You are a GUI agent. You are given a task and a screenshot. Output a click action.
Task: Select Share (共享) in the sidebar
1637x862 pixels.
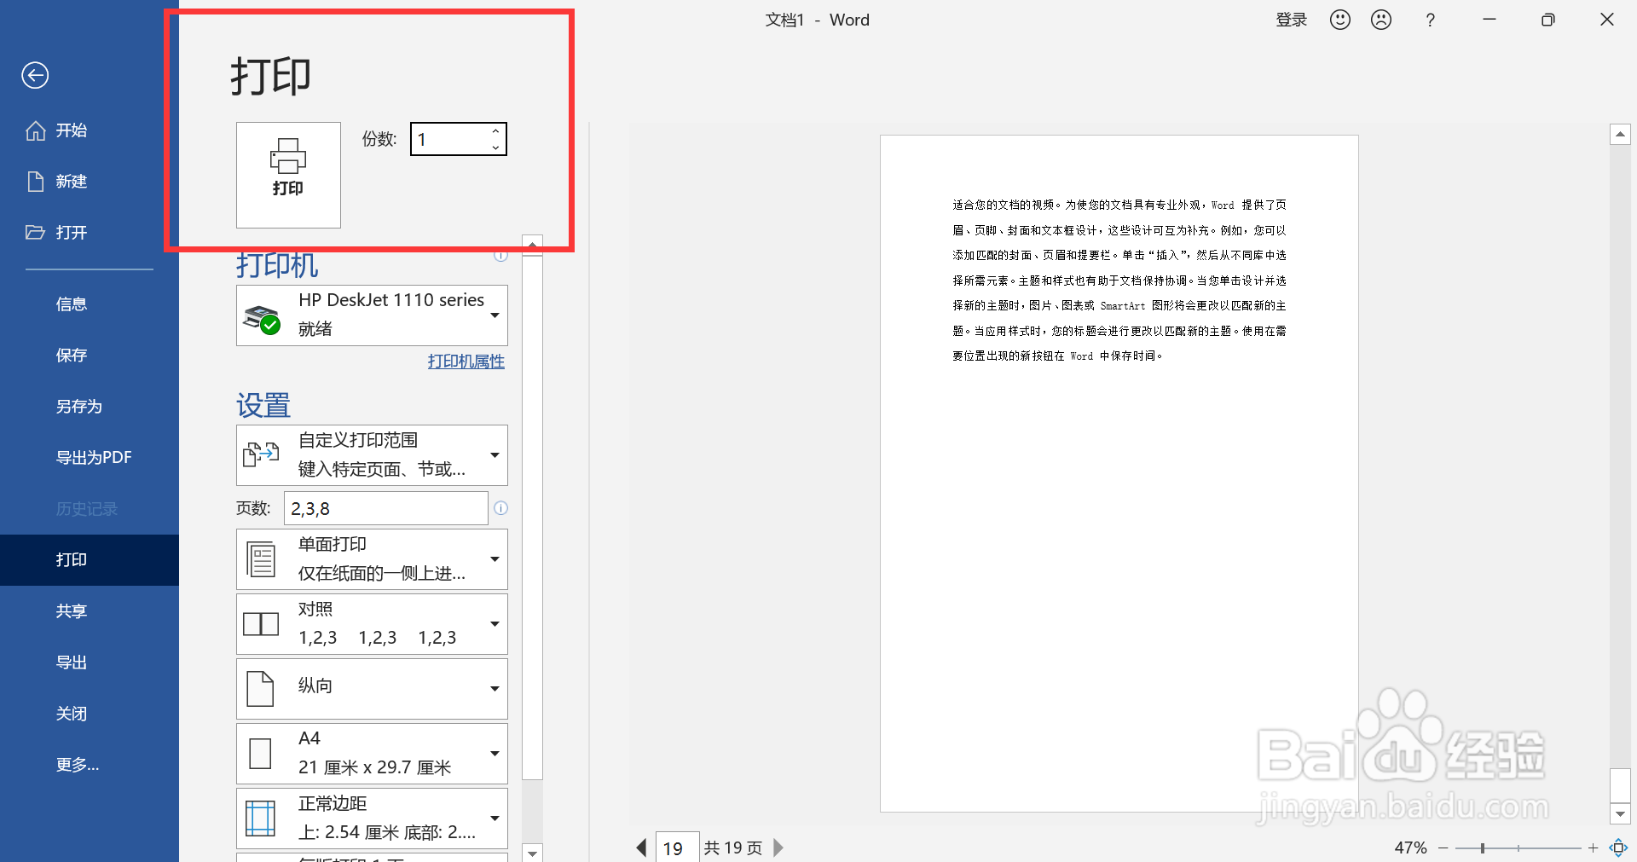click(90, 611)
